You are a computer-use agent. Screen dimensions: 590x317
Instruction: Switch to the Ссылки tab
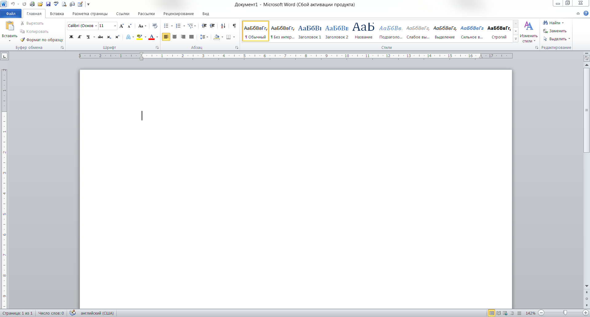[123, 14]
